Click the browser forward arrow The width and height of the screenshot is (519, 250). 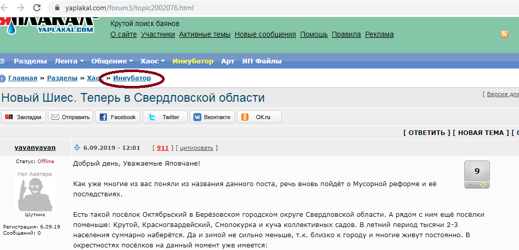point(20,7)
